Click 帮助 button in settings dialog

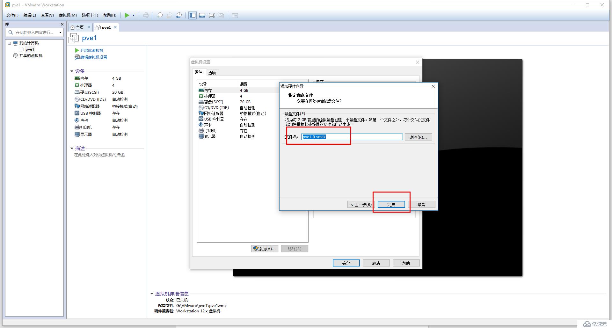406,263
